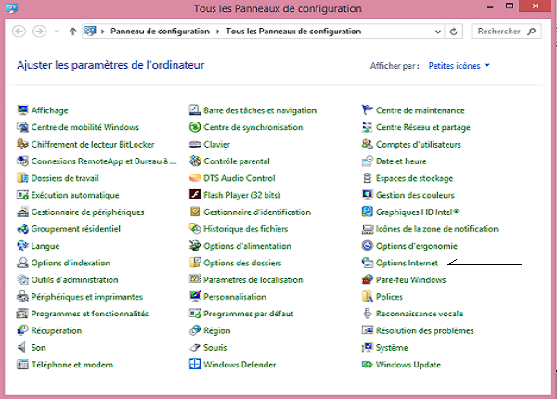Screen dimensions: 557x399
Task: Open the Options Internet icon
Action: point(367,263)
